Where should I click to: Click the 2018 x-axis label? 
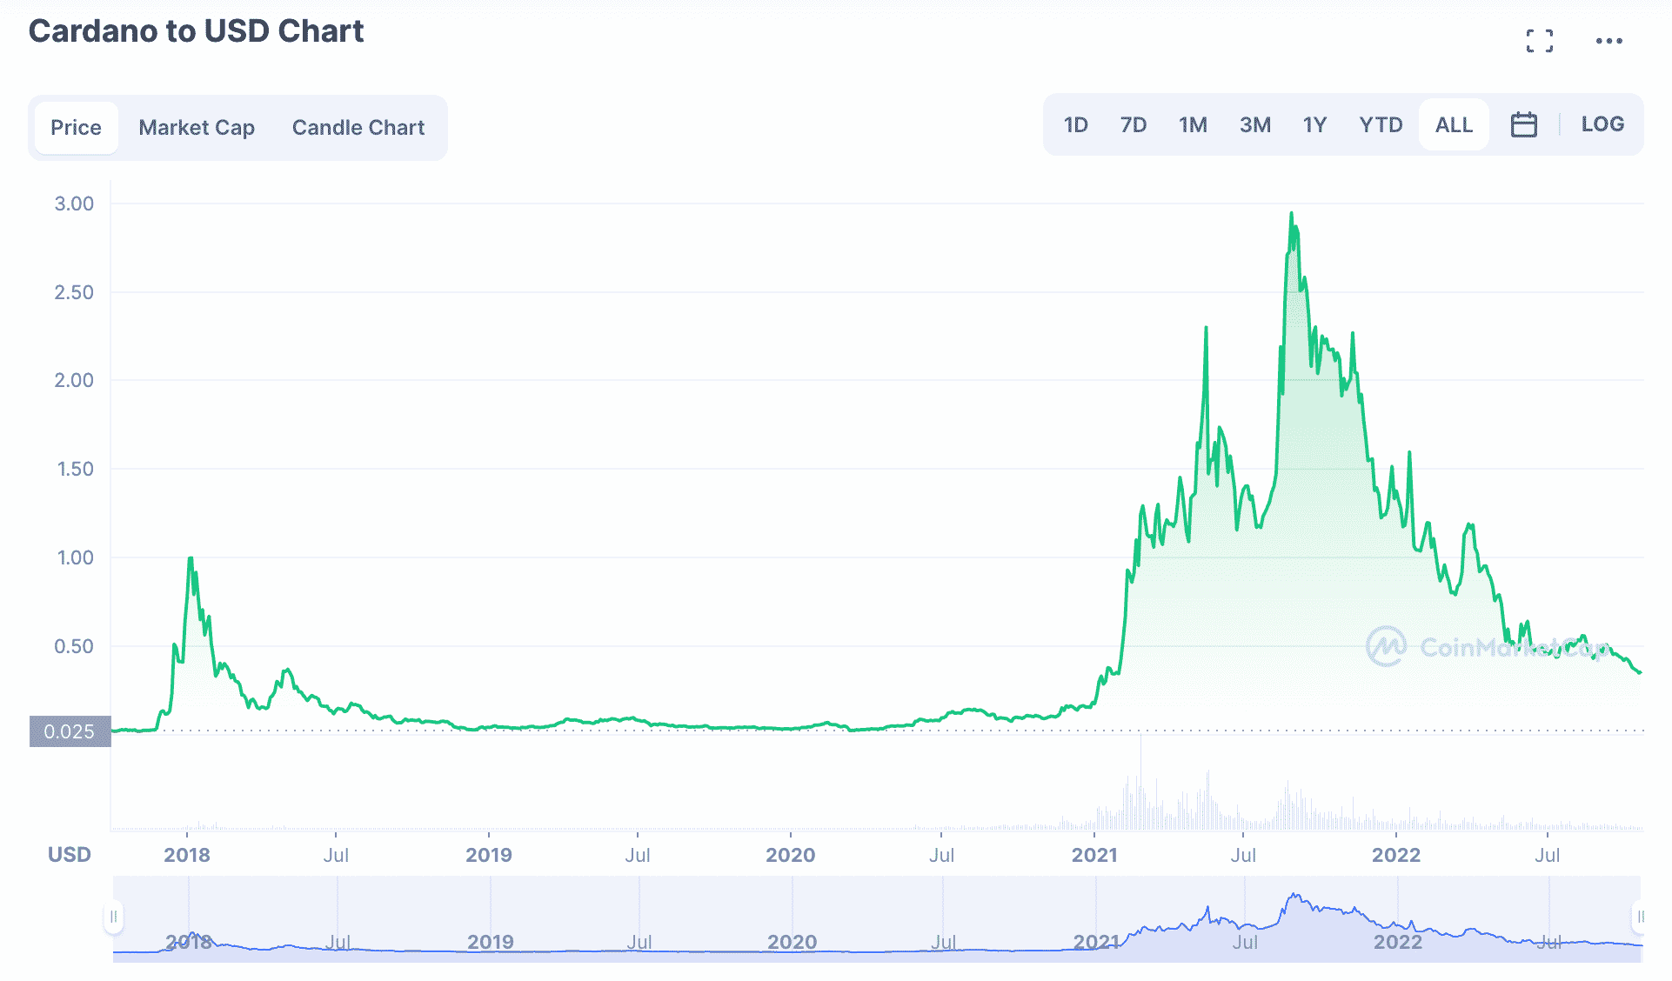point(187,855)
